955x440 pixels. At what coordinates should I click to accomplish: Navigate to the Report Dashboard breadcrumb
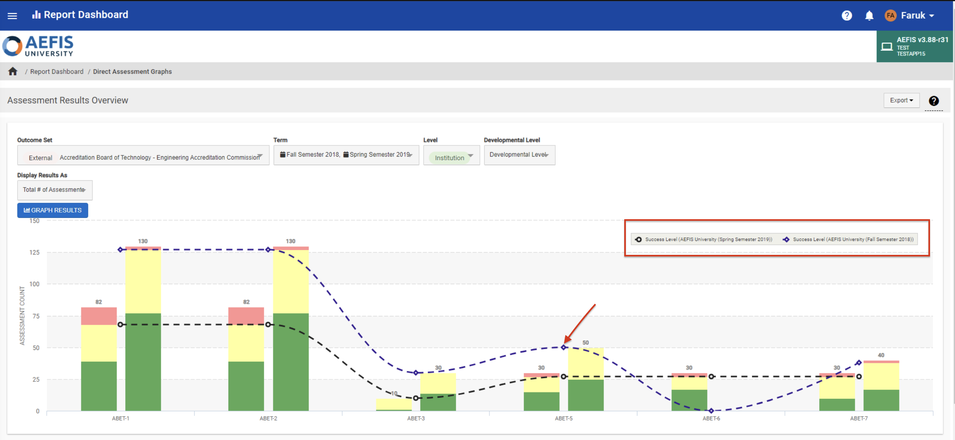[x=57, y=71]
